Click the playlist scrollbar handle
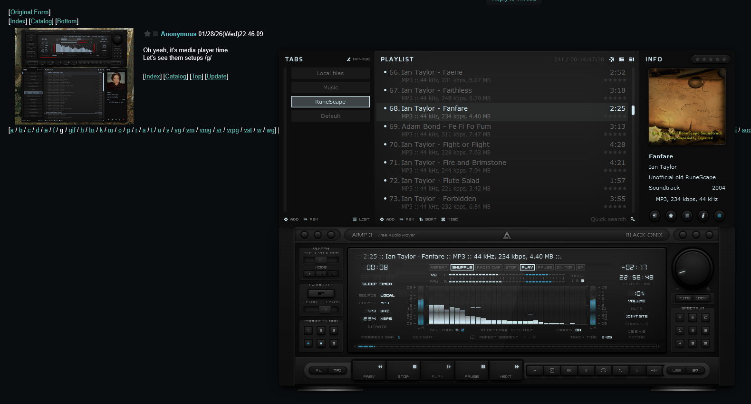751x404 pixels. tap(633, 110)
